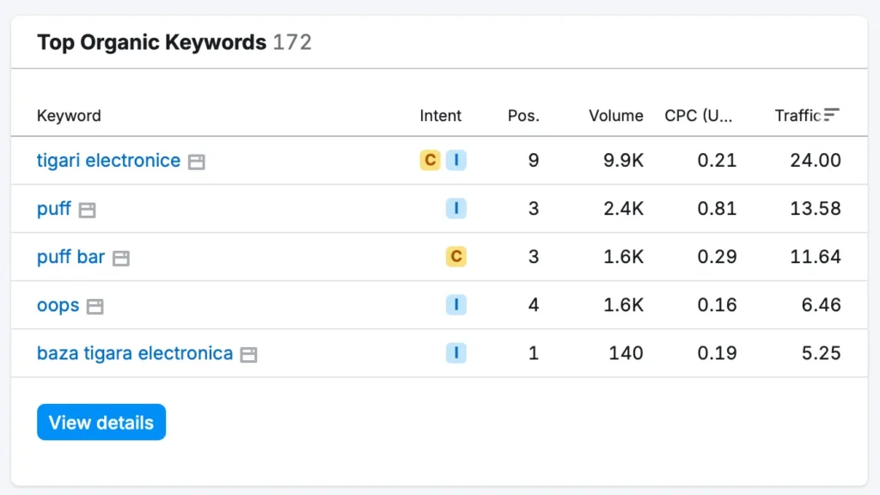The height and width of the screenshot is (495, 880).
Task: Select position 3 in puff row
Action: point(533,209)
